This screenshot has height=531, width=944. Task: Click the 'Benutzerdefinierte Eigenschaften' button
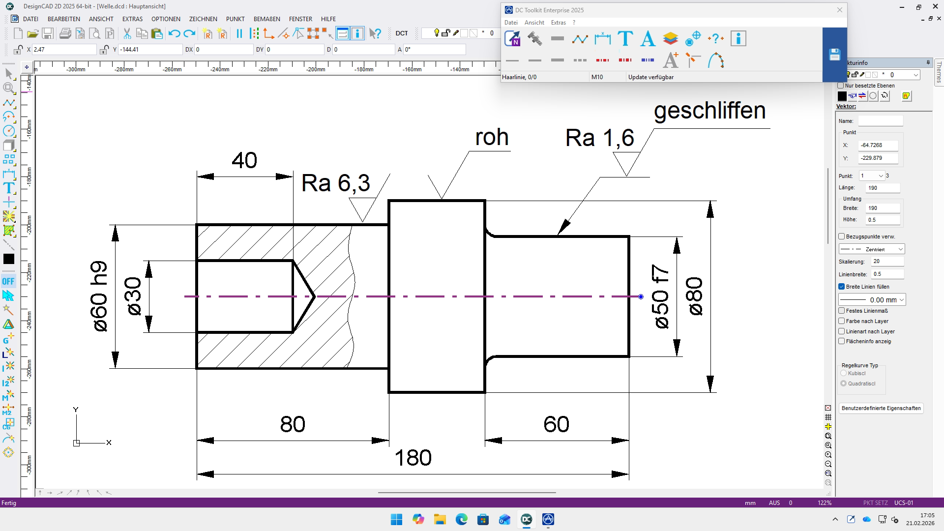coord(881,408)
